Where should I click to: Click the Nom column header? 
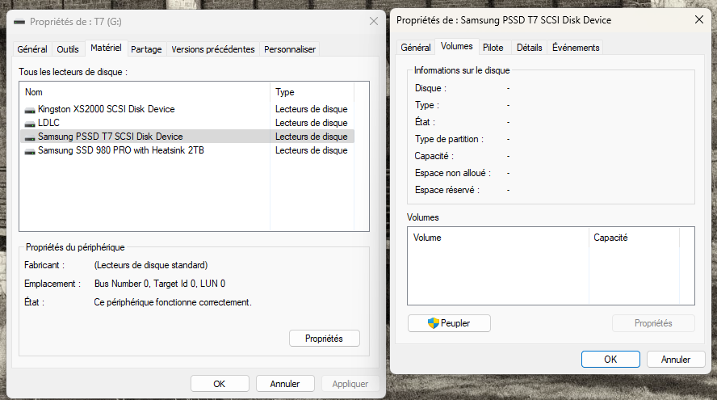click(145, 92)
